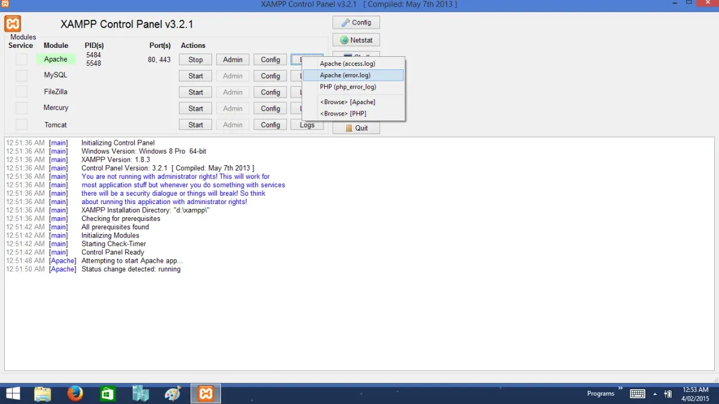Select Apache (error.log) menu entry
This screenshot has height=404, width=719.
click(x=354, y=75)
